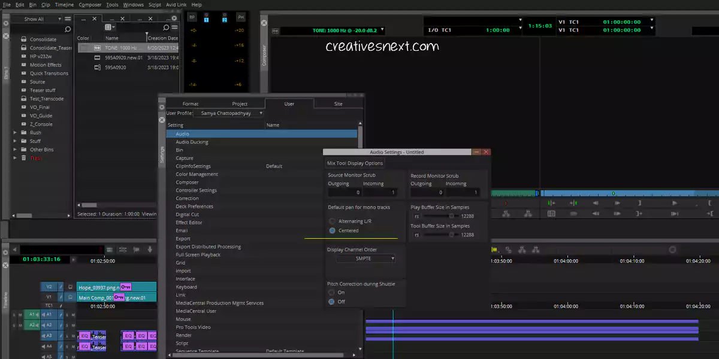719x359 pixels.
Task: Click the PH button on audio meter
Action: coord(240,18)
